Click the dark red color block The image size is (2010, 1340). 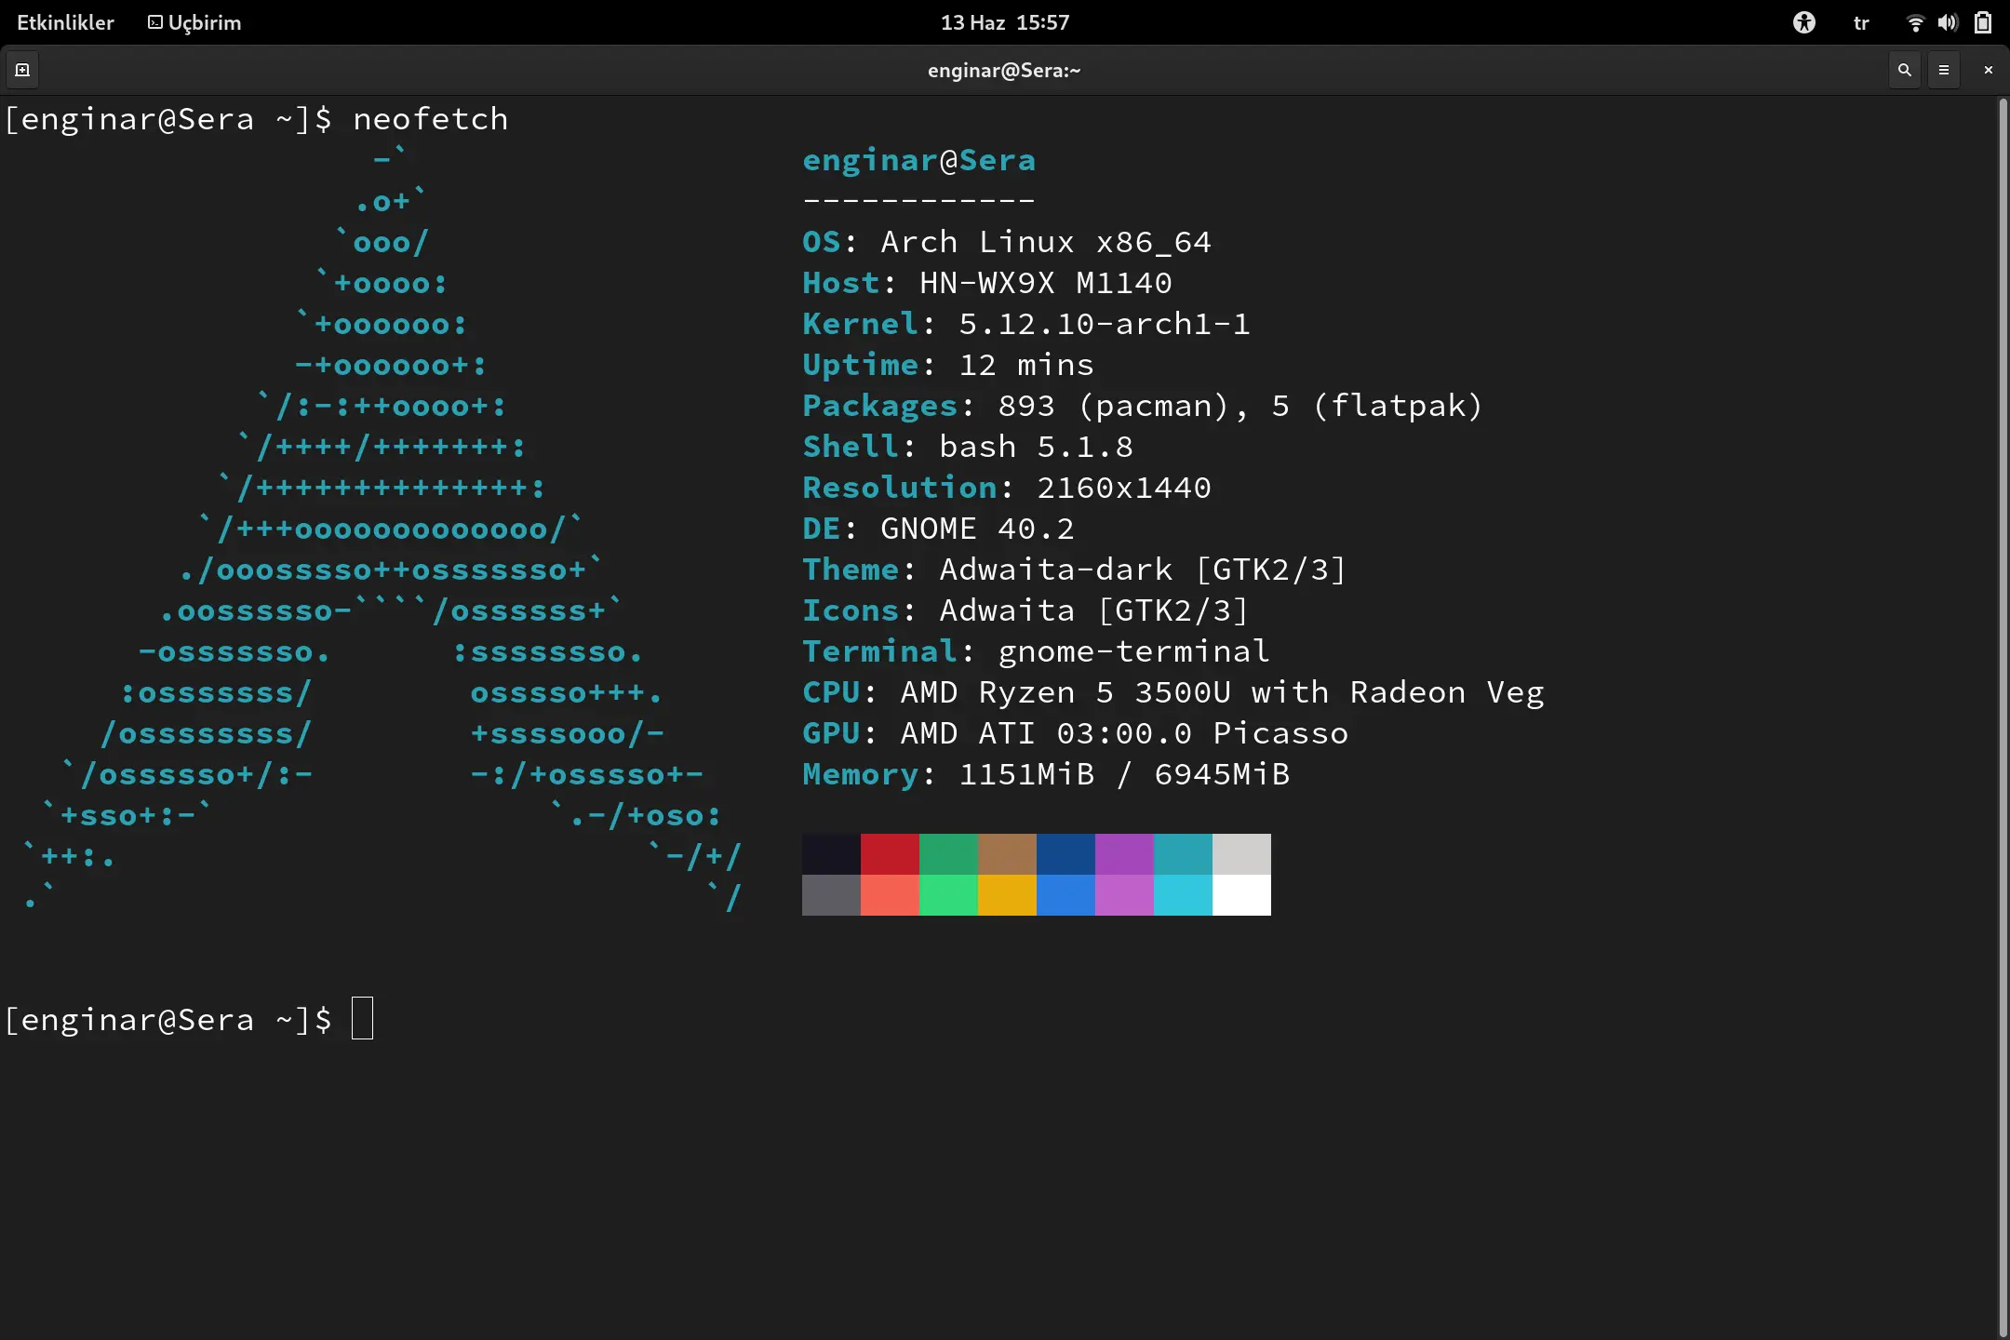click(890, 854)
